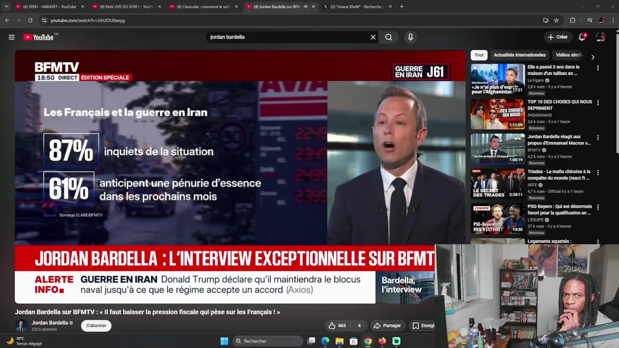
Task: Open the weather widget showing 16°C
Action: [x=24, y=341]
